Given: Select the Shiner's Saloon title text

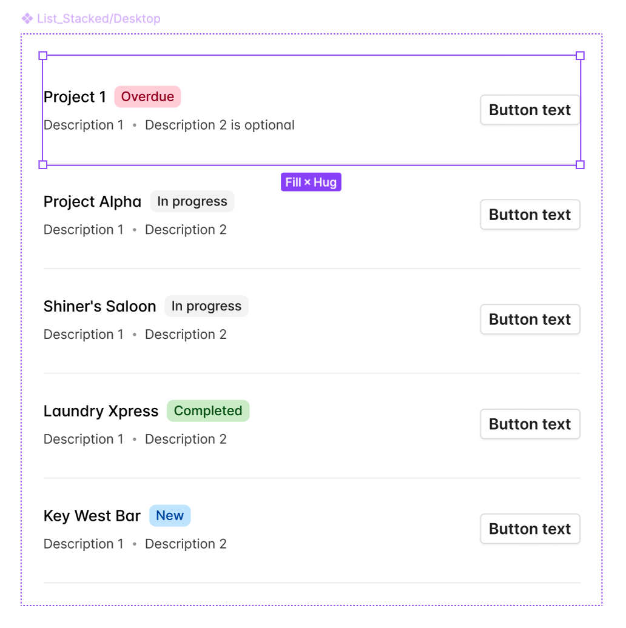Looking at the screenshot, I should (x=100, y=306).
